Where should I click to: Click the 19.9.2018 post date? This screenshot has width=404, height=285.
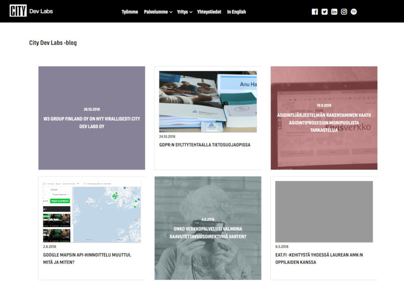(324, 105)
